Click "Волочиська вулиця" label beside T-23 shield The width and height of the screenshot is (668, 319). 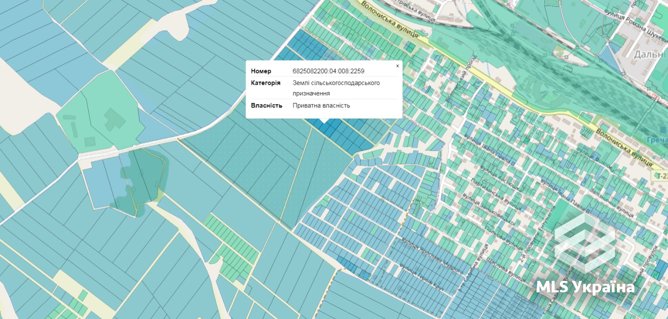tap(623, 147)
